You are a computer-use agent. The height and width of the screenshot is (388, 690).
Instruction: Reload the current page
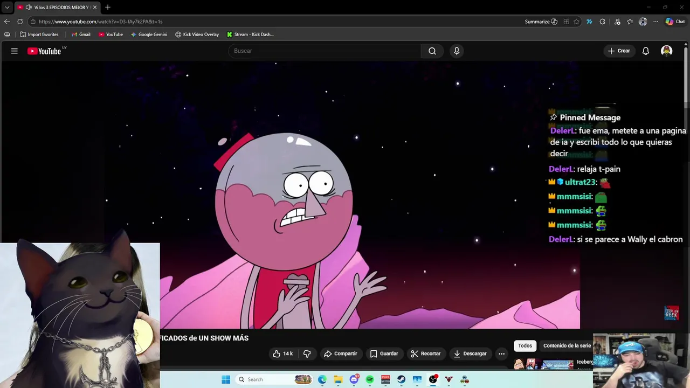[20, 22]
